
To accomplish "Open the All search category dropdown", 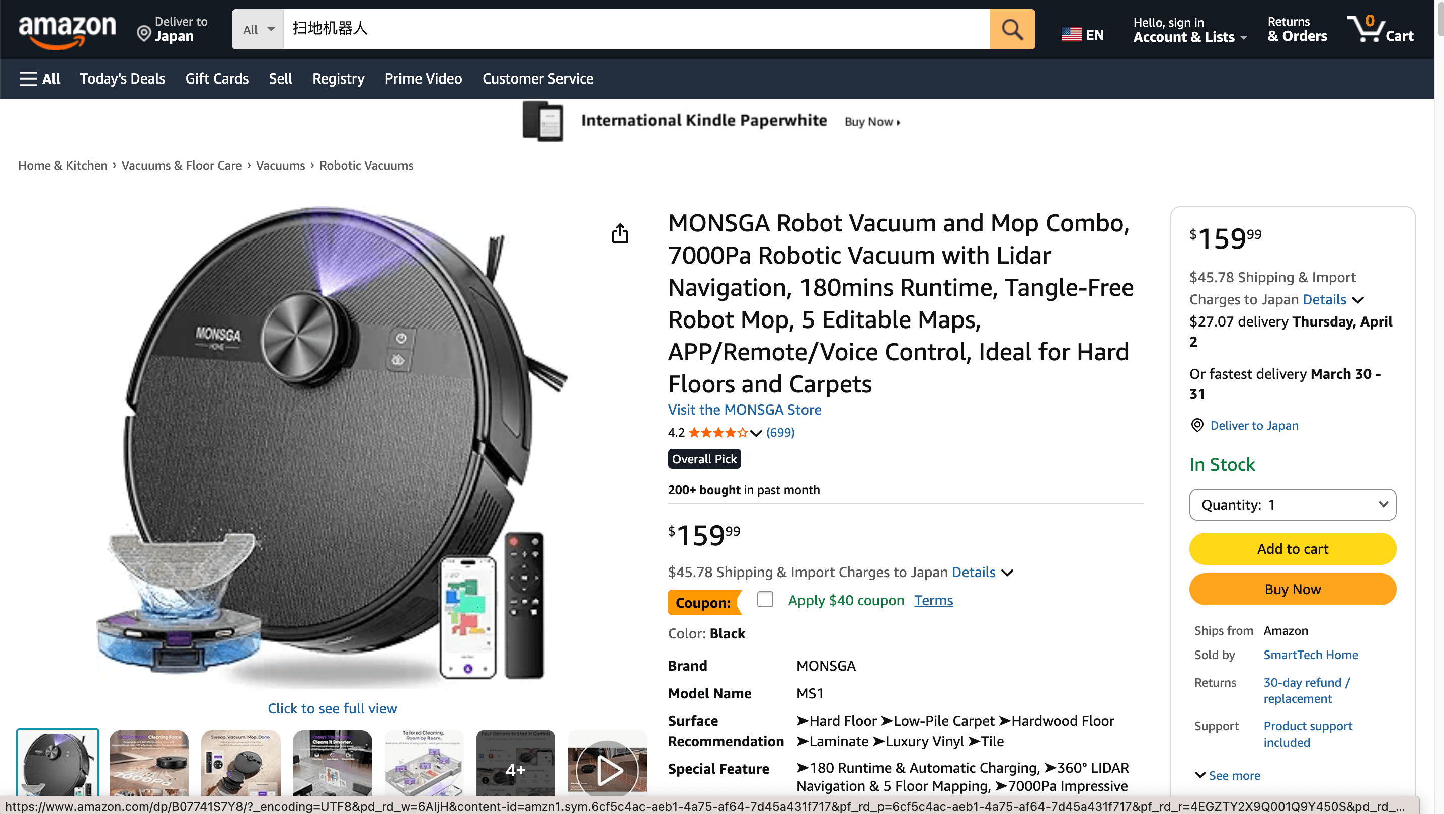I will [x=257, y=29].
